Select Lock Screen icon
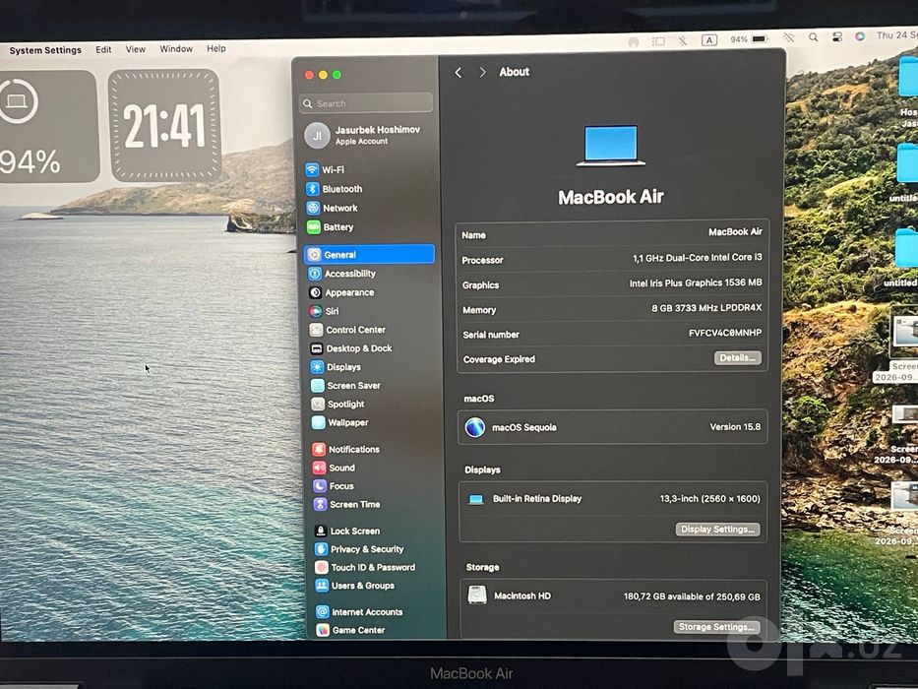 coord(321,531)
